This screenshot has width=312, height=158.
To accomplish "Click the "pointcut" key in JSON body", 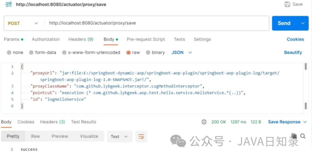I will [42, 93].
